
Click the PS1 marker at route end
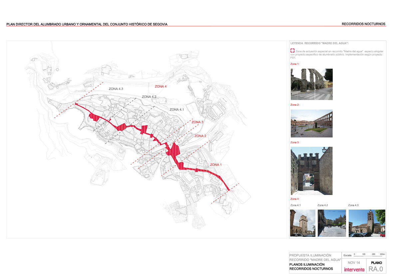231,192
